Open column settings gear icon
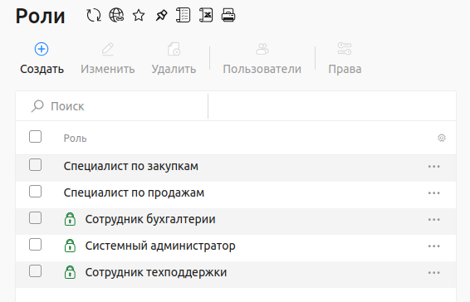Screen dimensions: 470x302 (442, 138)
